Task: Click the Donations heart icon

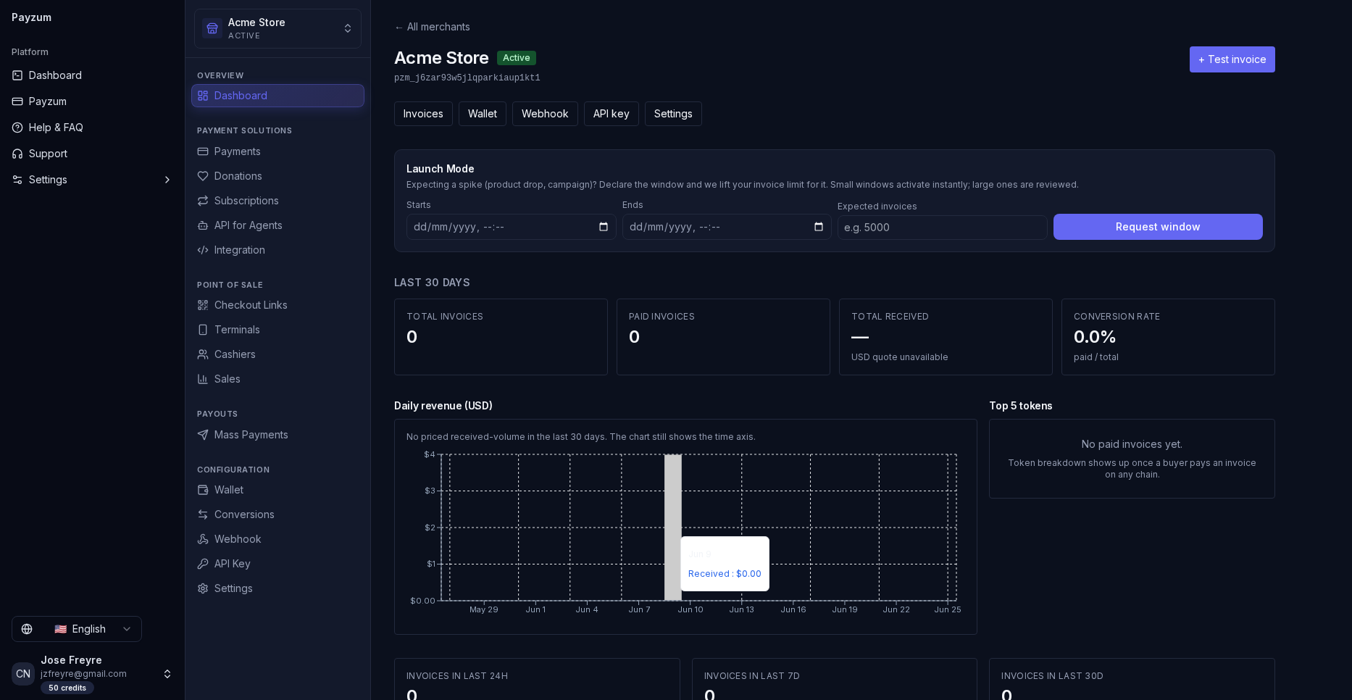Action: [203, 176]
